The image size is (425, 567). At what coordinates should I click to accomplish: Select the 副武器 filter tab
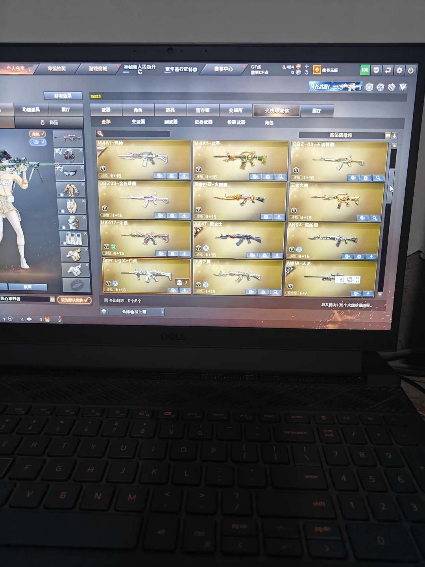tap(171, 122)
